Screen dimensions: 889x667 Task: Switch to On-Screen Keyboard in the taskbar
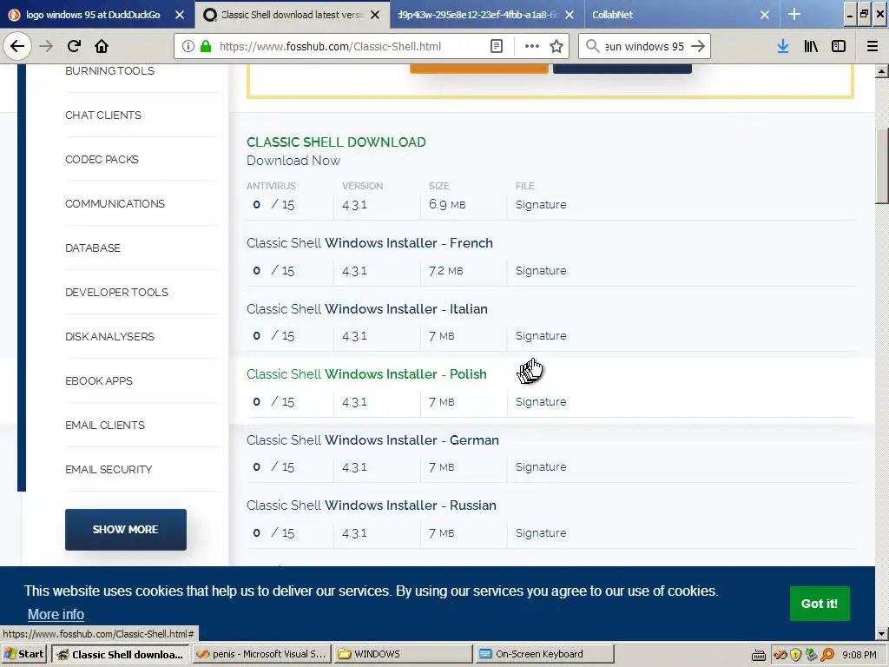tap(544, 654)
